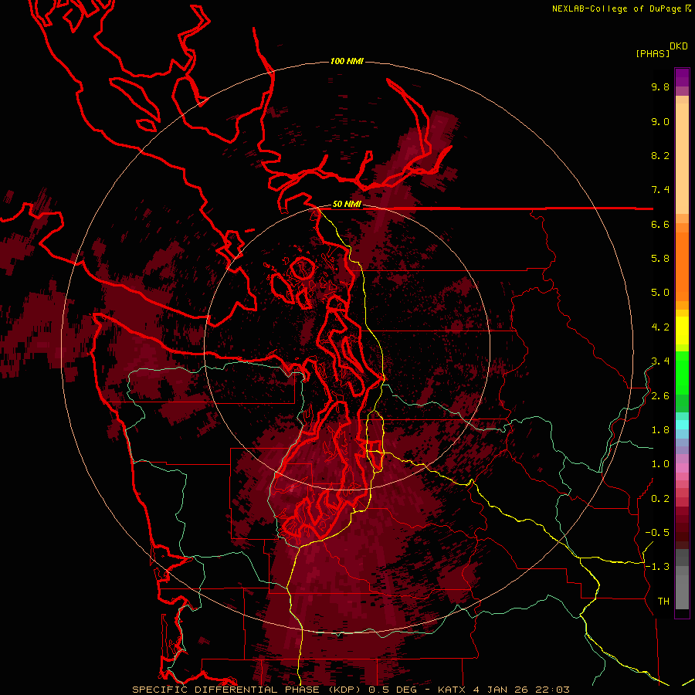The width and height of the screenshot is (695, 695).
Task: Click the 8.2 value on the color scale
Action: pyautogui.click(x=660, y=155)
